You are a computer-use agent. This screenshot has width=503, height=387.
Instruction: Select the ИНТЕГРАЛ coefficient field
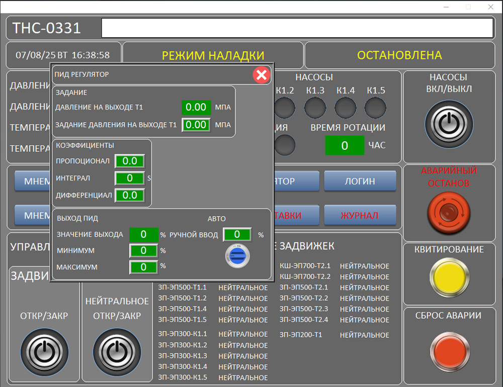130,178
